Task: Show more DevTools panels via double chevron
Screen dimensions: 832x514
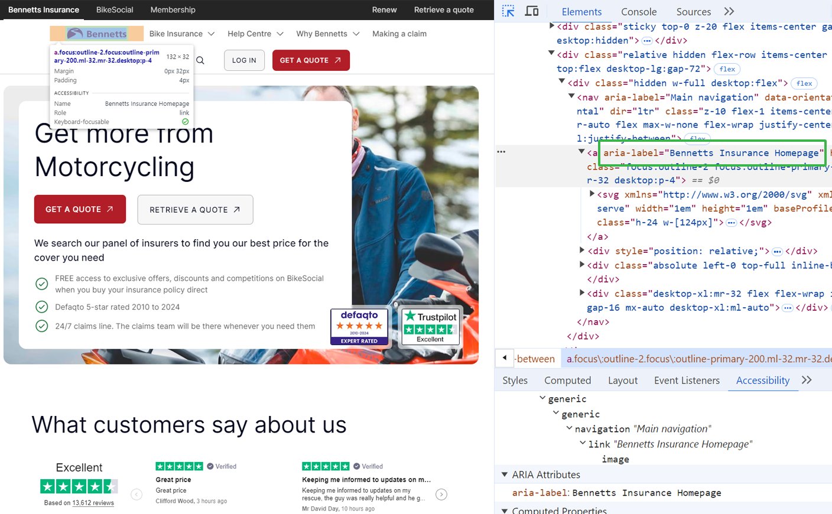Action: point(729,11)
